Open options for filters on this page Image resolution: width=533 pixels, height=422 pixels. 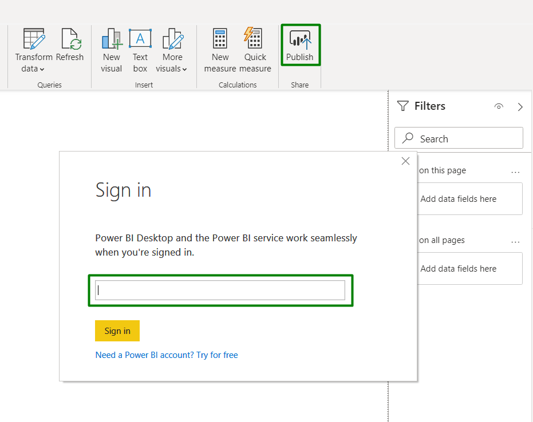coord(515,171)
